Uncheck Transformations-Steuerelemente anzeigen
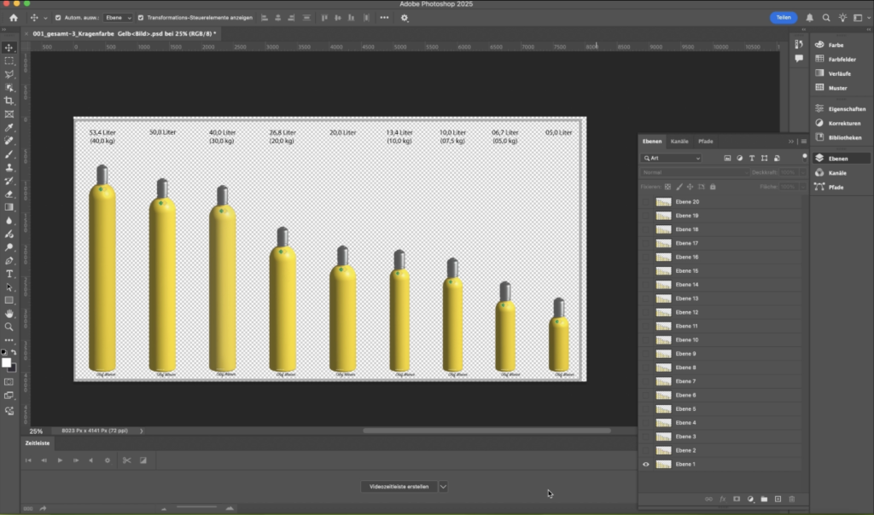 coord(142,18)
